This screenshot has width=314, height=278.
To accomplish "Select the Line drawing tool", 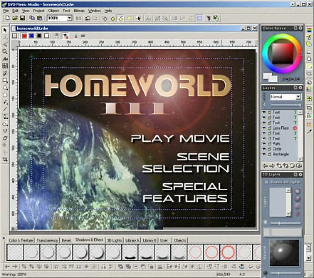I will point(5,109).
